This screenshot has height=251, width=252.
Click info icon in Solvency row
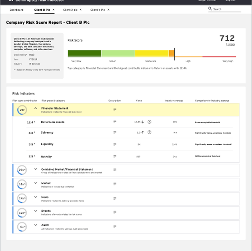149,132
